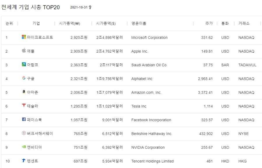
Task: Open the 마이크로소프트 company link
Action: [x=40, y=37]
